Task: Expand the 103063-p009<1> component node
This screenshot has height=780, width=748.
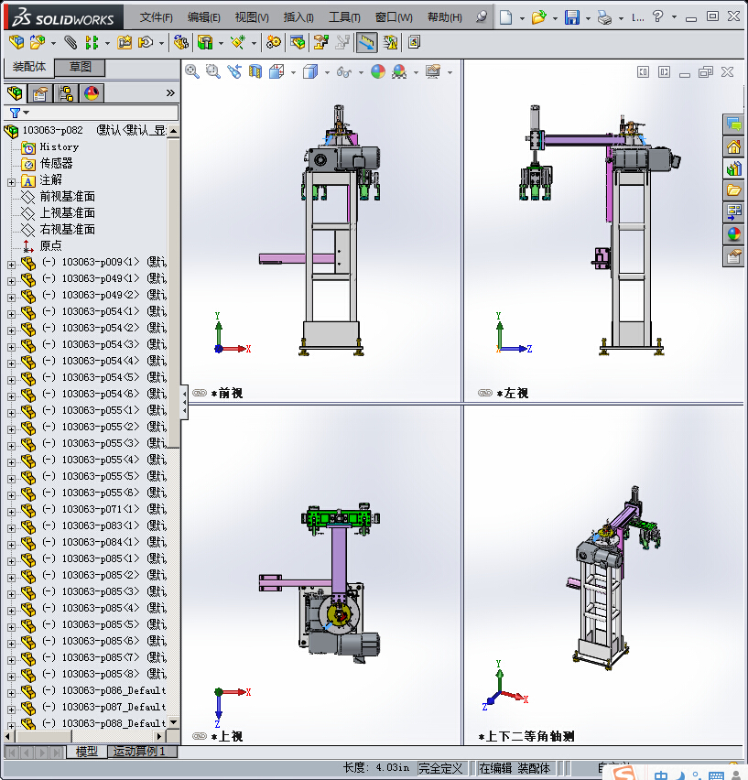Action: (x=11, y=265)
